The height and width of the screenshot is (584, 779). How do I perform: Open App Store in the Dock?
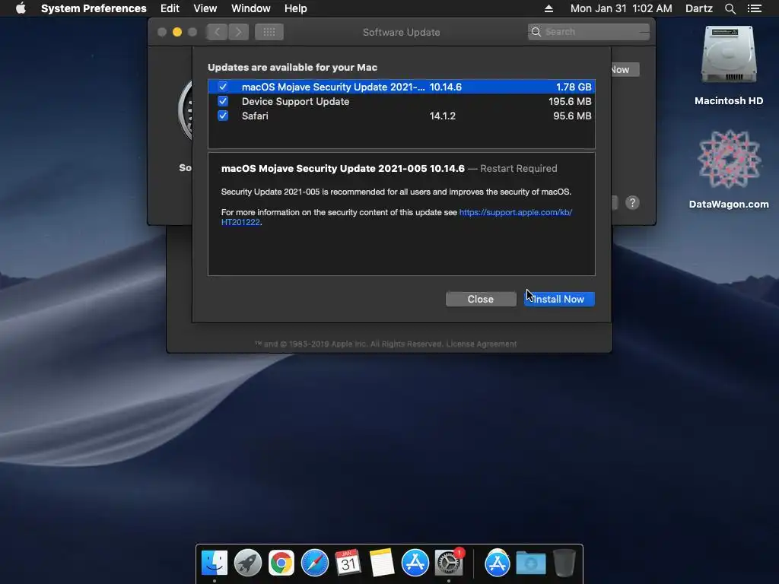tap(415, 563)
